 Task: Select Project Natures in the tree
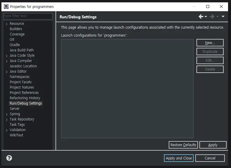(x=22, y=87)
